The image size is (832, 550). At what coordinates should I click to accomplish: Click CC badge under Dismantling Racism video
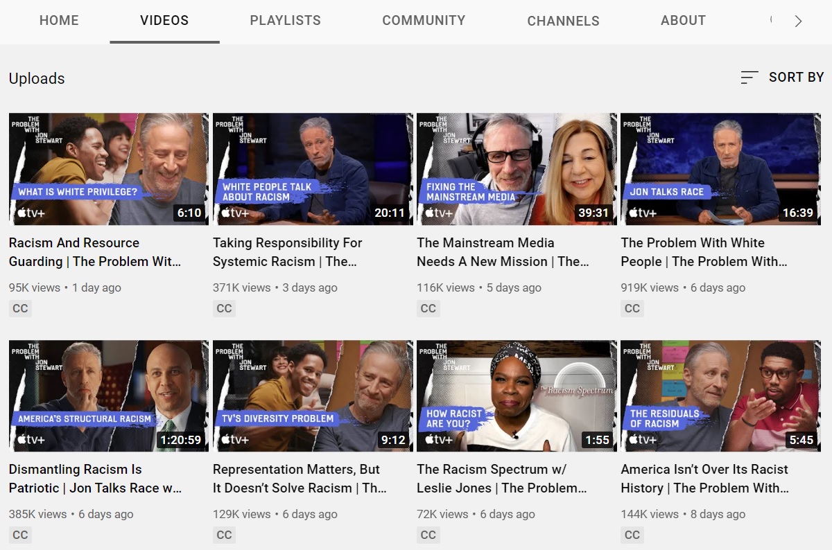(20, 535)
